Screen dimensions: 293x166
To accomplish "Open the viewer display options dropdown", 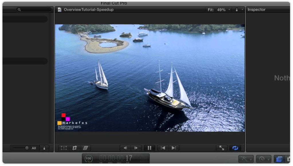I will (x=238, y=9).
